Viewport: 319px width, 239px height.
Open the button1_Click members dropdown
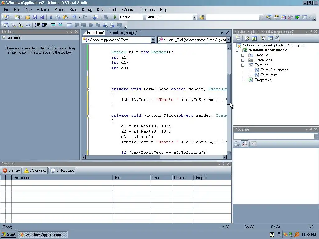coord(228,40)
